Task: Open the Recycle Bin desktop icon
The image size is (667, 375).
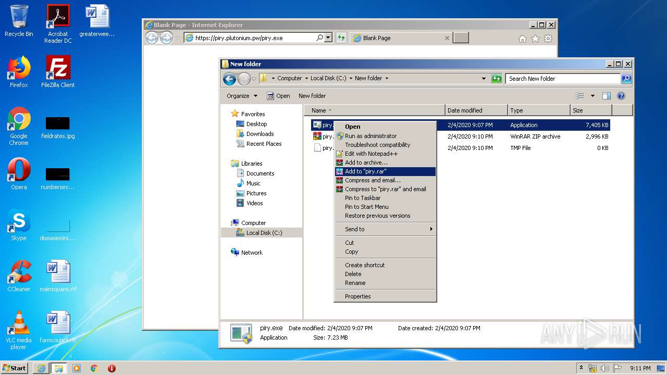Action: click(19, 21)
